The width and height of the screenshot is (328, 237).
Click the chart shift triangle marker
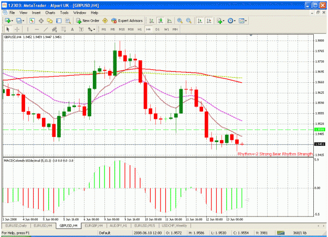[x=251, y=35]
